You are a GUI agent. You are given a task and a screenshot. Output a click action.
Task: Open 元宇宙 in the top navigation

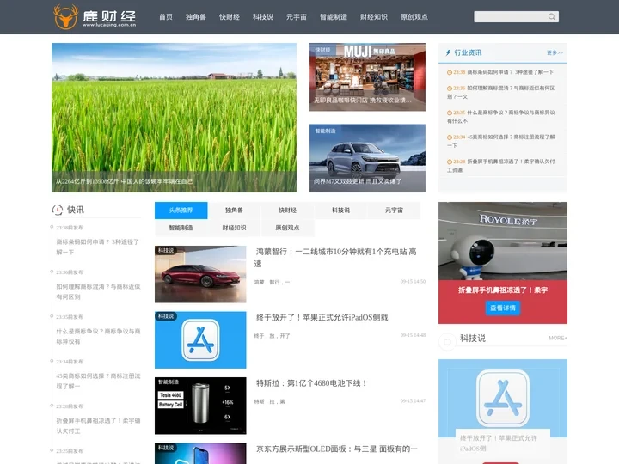(x=297, y=17)
